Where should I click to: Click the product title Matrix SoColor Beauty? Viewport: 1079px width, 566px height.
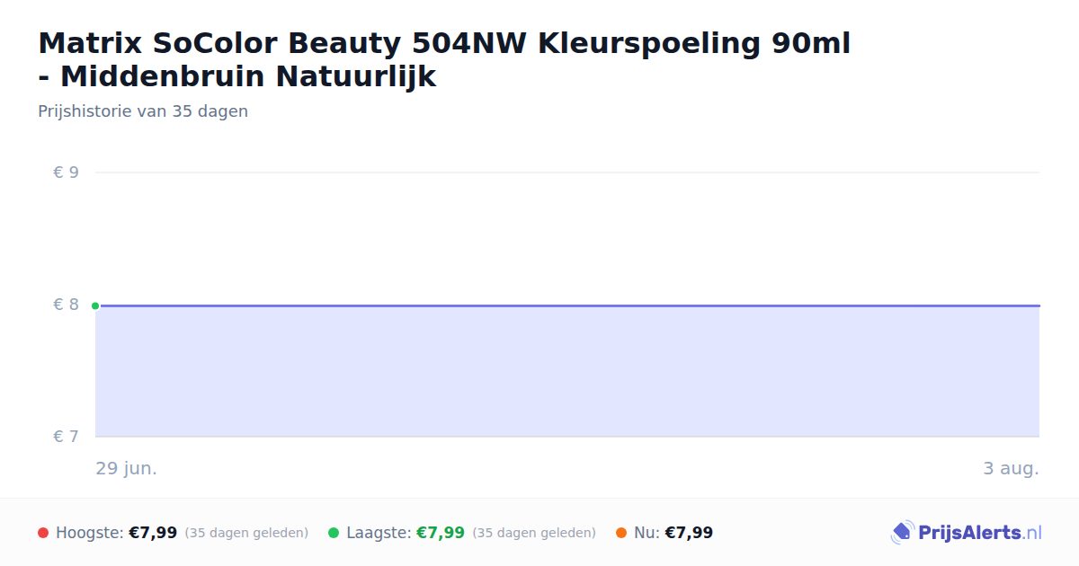click(x=444, y=59)
